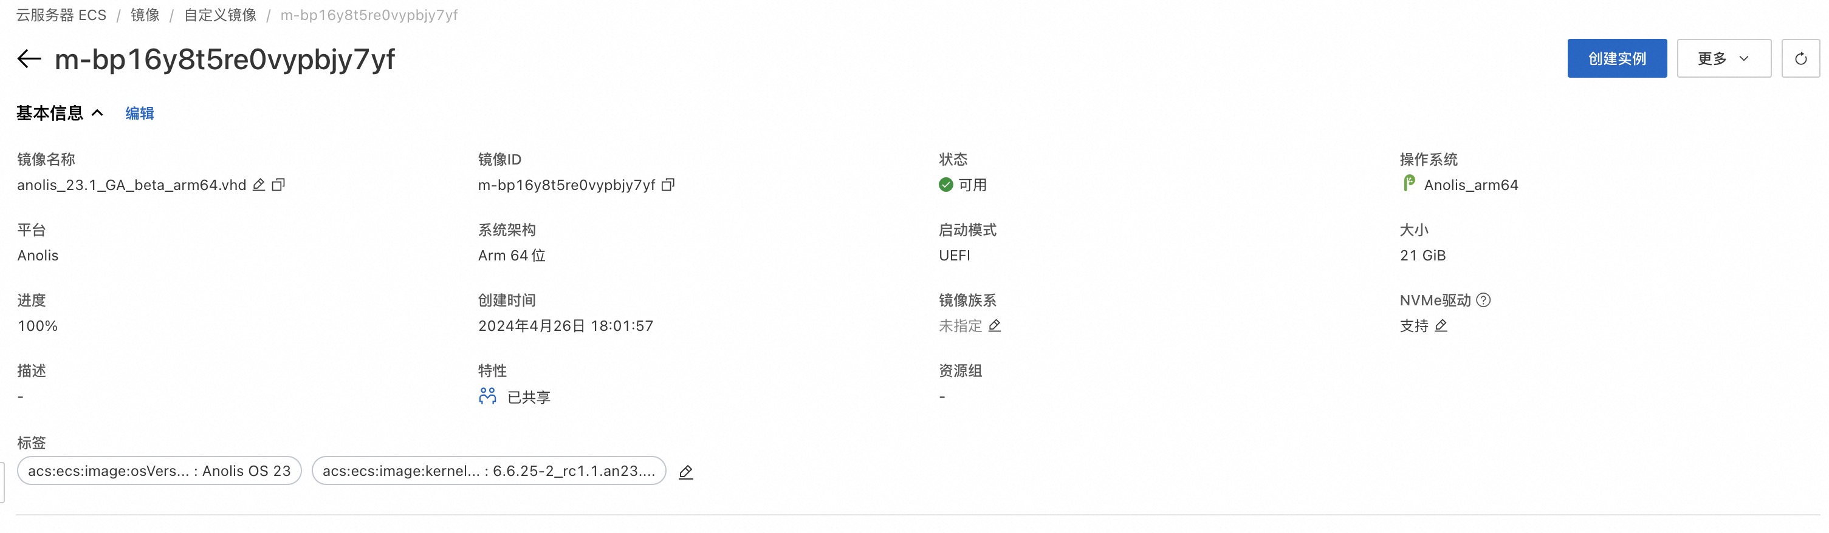
Task: Click the Anolis OS 23 osVersion tag
Action: (x=159, y=470)
